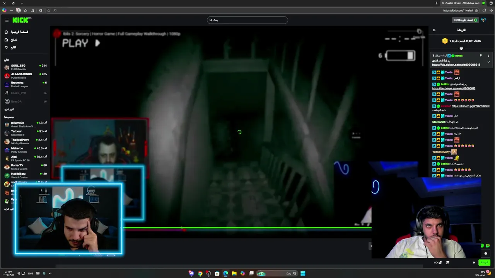
Task: Open Copilot icon in Edge toolbar
Action: 4,10
